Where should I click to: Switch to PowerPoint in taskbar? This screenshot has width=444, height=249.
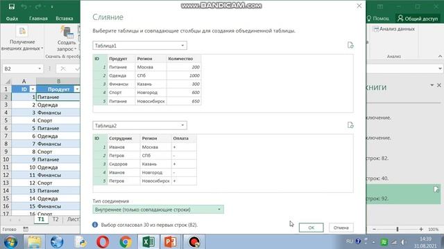click(x=171, y=242)
